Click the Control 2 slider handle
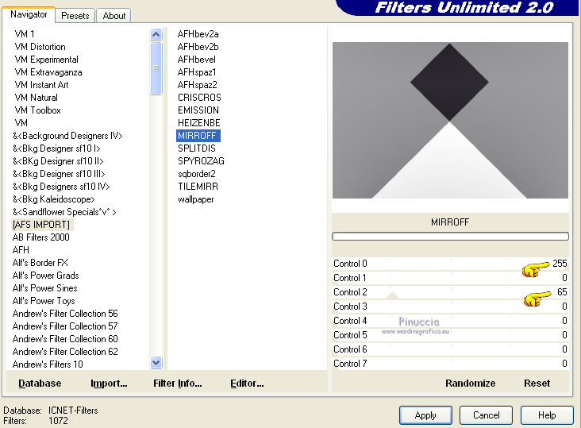This screenshot has height=428, width=581. point(392,295)
